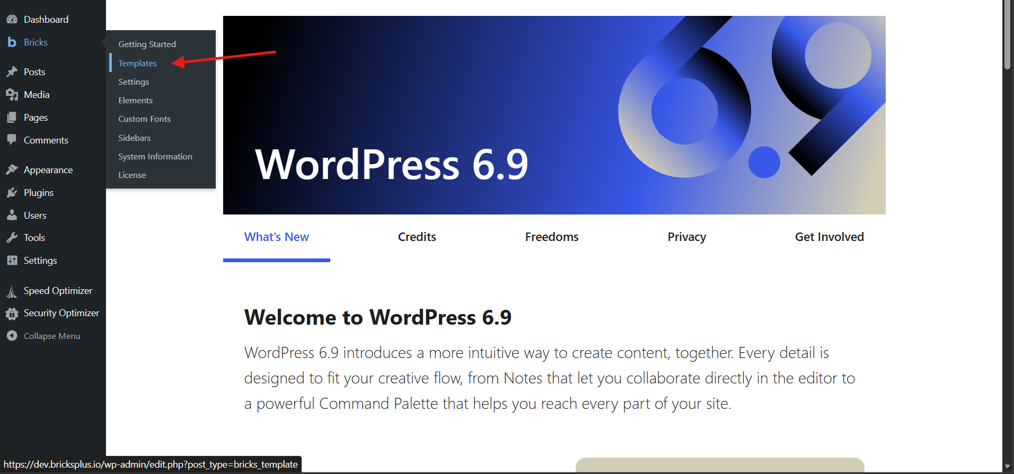Click the Collapse Menu arrow icon

click(x=12, y=336)
